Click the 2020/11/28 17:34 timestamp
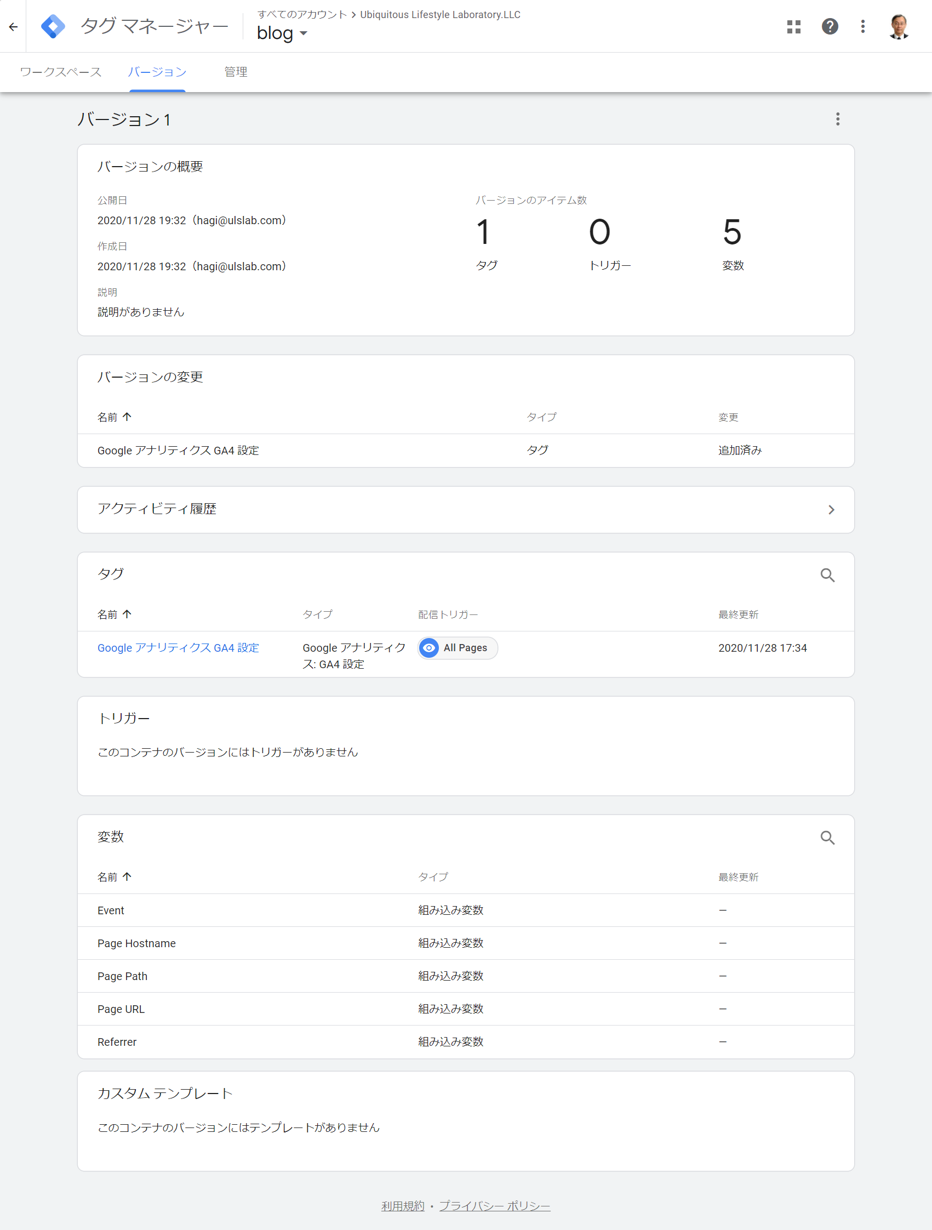Screen dimensions: 932x1230 point(762,648)
